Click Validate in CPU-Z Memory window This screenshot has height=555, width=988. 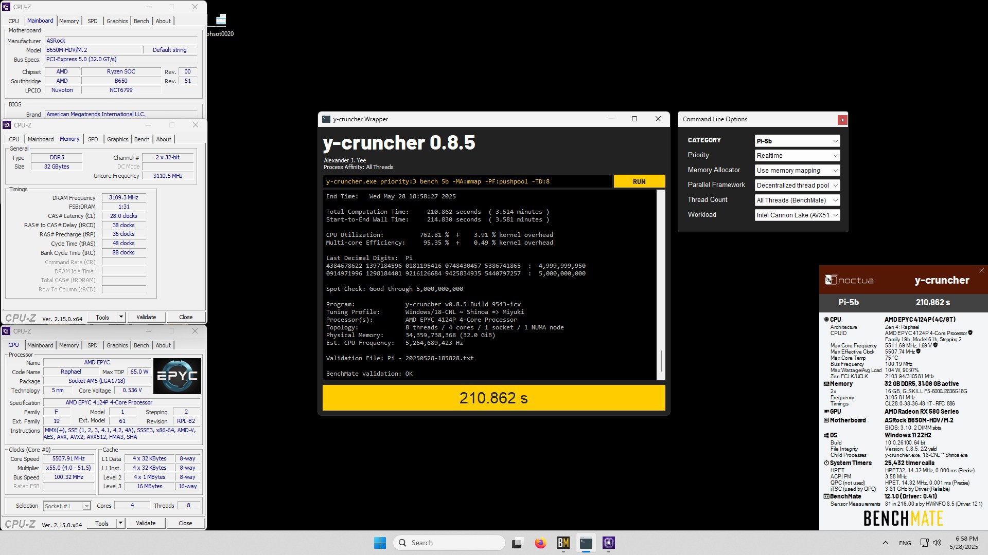pos(146,317)
